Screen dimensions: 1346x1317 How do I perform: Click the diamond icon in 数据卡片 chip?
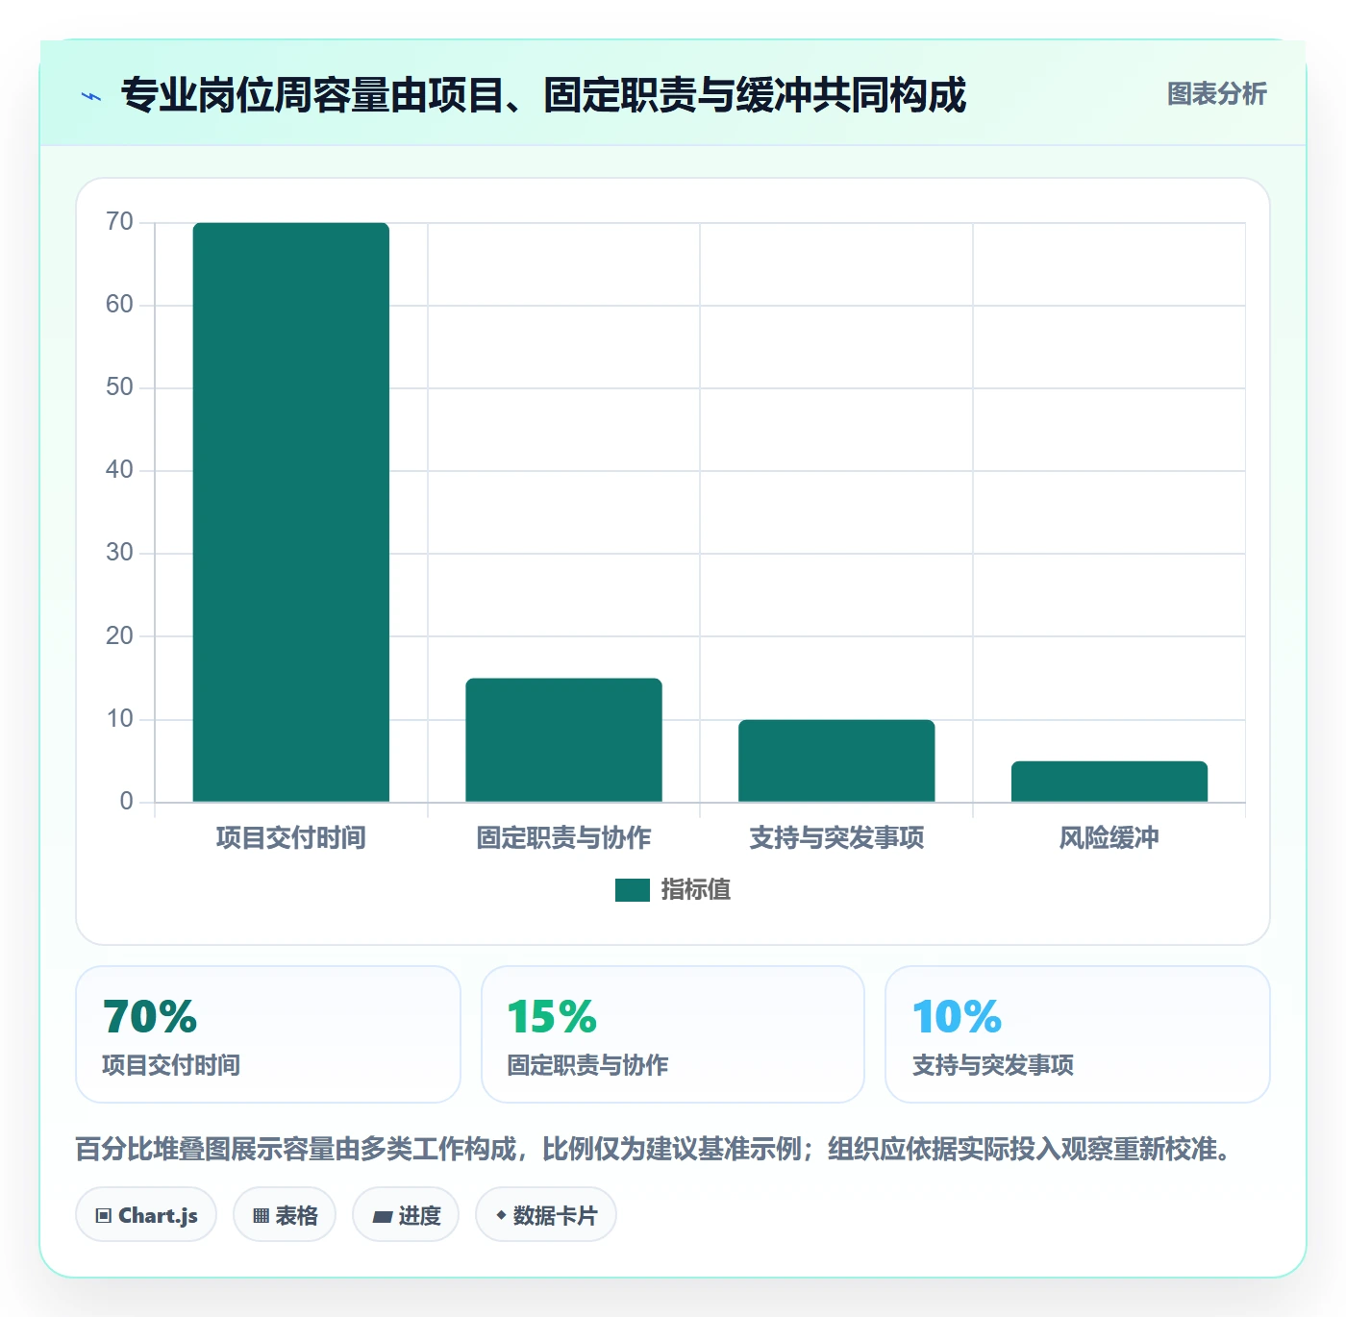click(x=501, y=1215)
